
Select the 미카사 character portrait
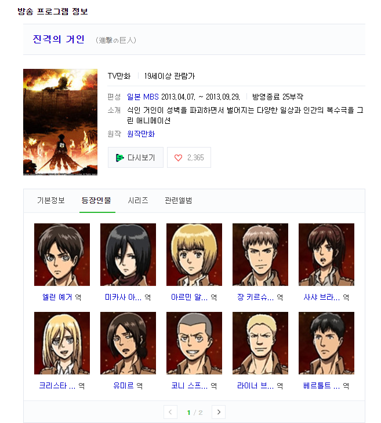[128, 255]
